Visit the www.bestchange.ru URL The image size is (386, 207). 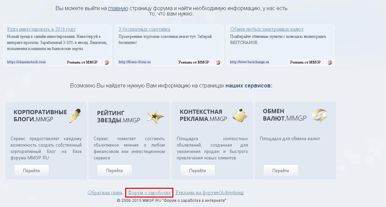coord(249,62)
